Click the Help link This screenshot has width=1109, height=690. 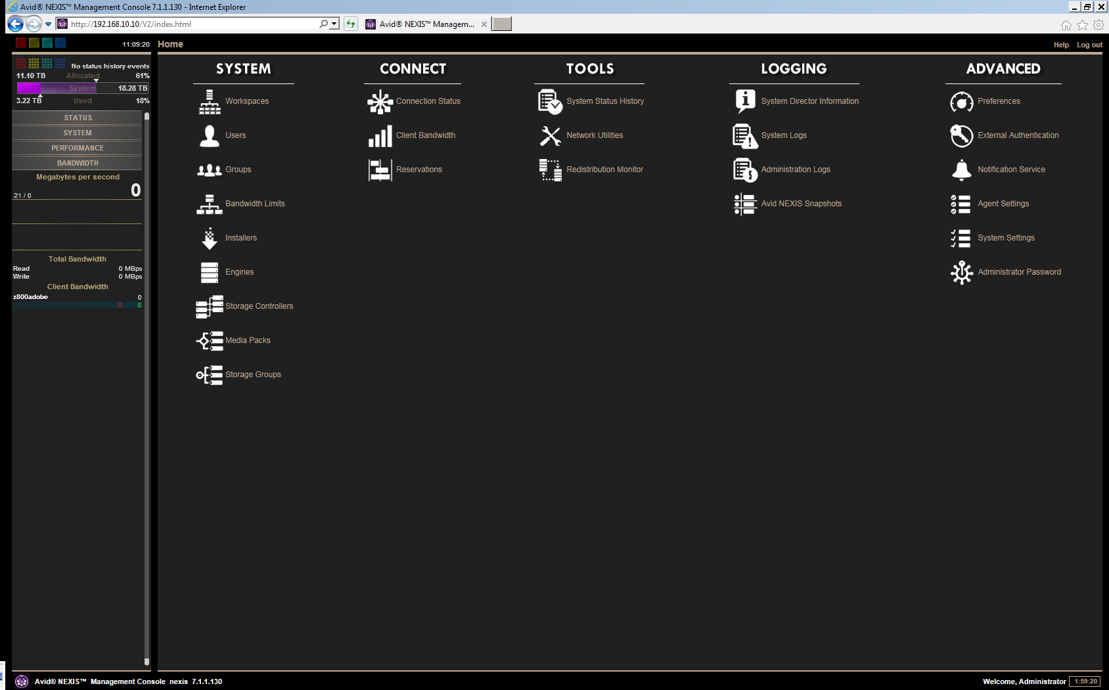(1061, 45)
